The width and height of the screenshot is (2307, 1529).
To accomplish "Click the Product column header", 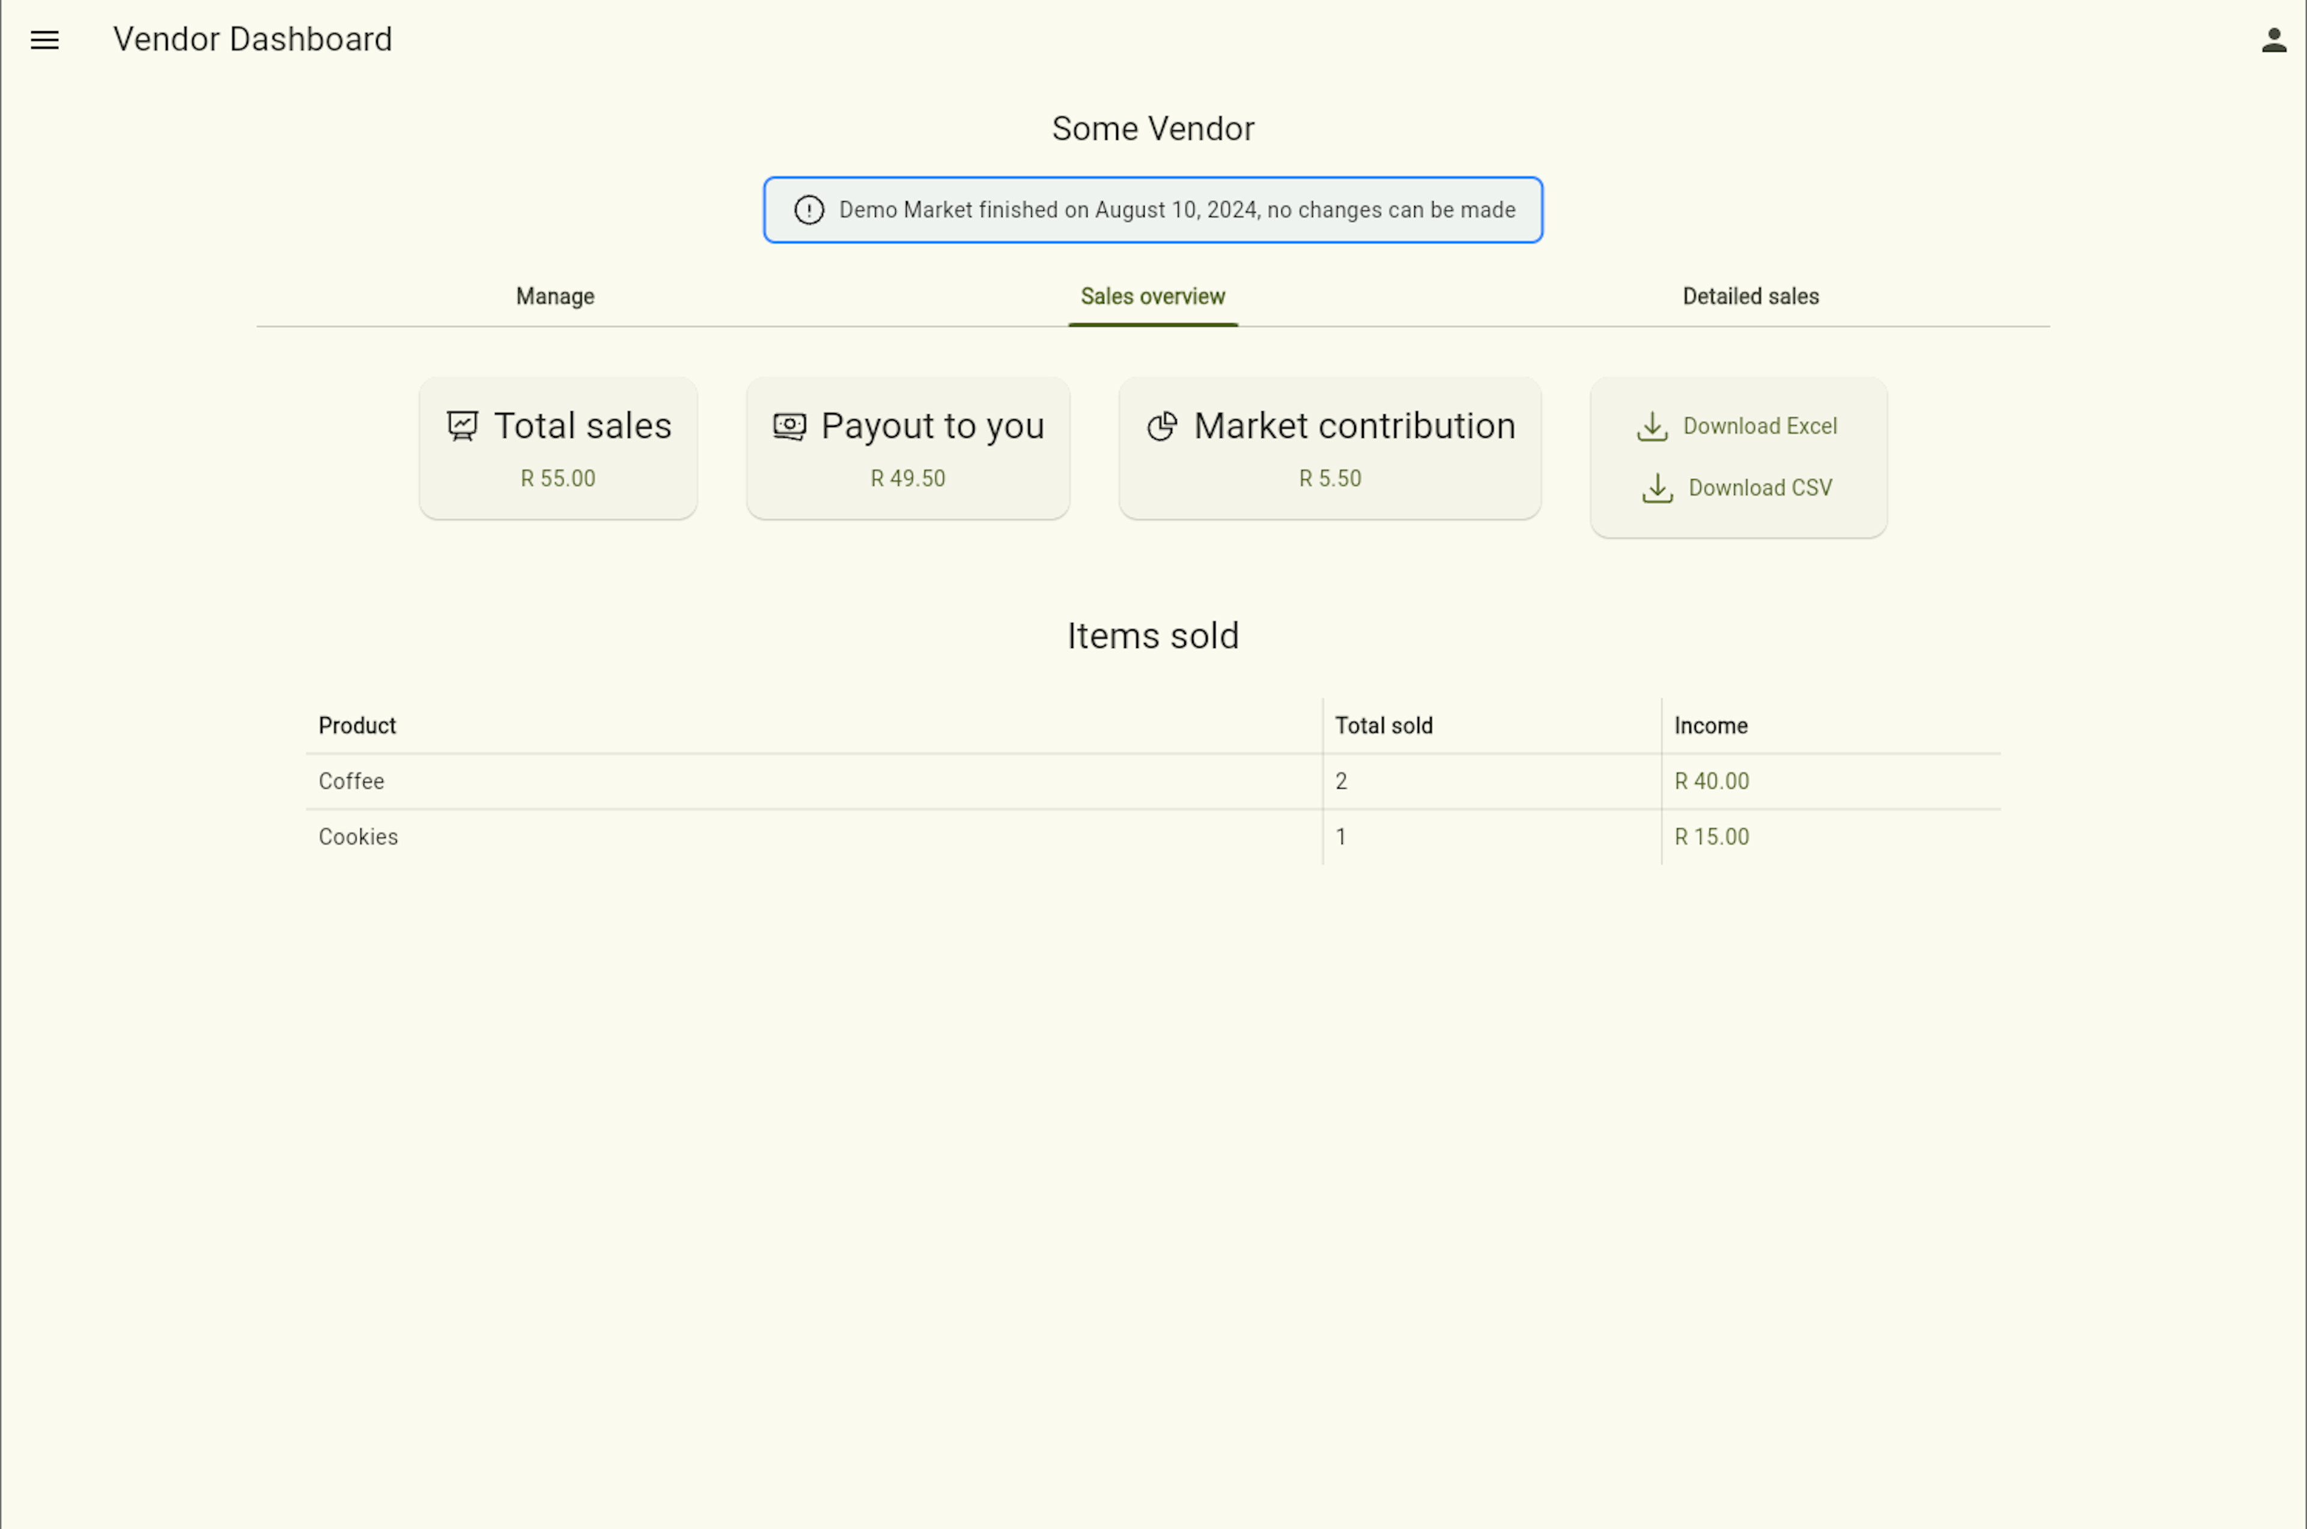I will click(357, 725).
